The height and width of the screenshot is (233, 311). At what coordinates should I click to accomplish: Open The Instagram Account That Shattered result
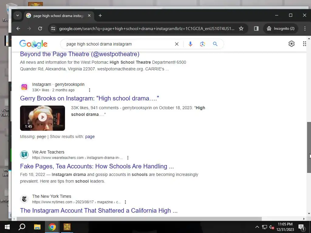99,211
